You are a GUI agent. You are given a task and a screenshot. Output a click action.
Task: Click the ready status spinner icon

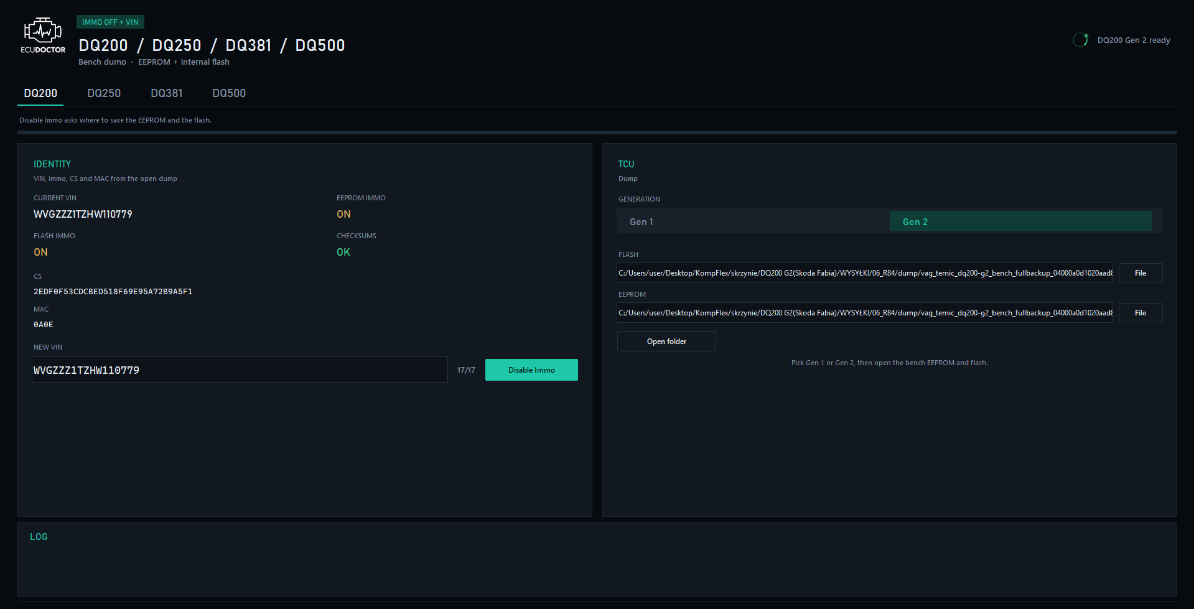1080,40
